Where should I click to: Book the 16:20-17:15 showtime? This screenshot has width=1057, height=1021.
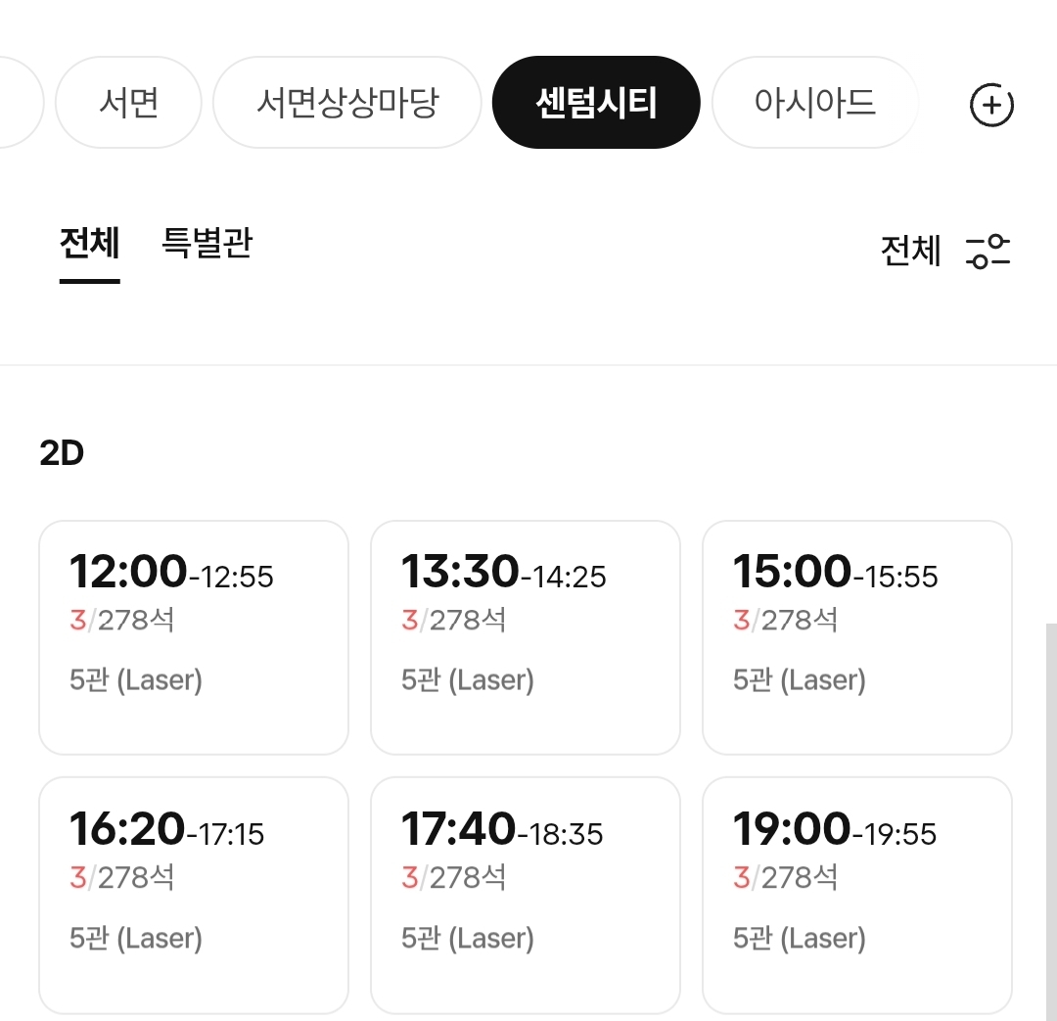click(x=194, y=895)
